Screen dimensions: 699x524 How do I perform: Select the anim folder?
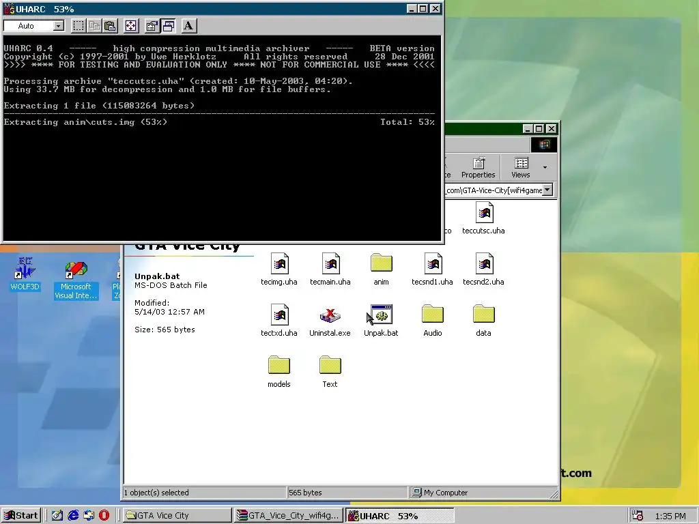coord(381,269)
